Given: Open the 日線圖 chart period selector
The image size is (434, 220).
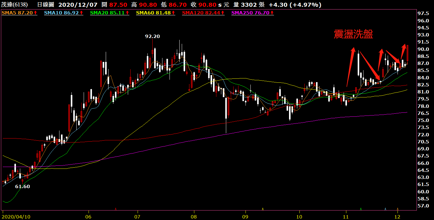Looking at the screenshot, I should click(46, 5).
